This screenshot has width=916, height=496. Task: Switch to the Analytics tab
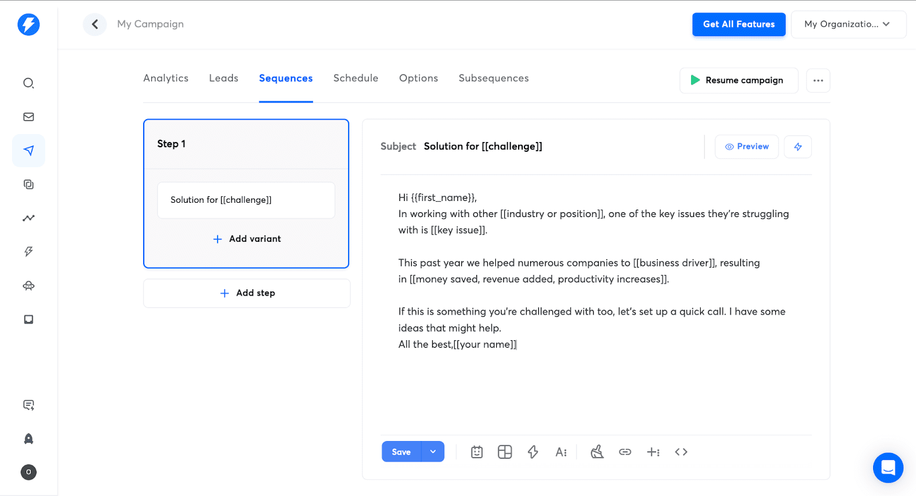tap(165, 78)
